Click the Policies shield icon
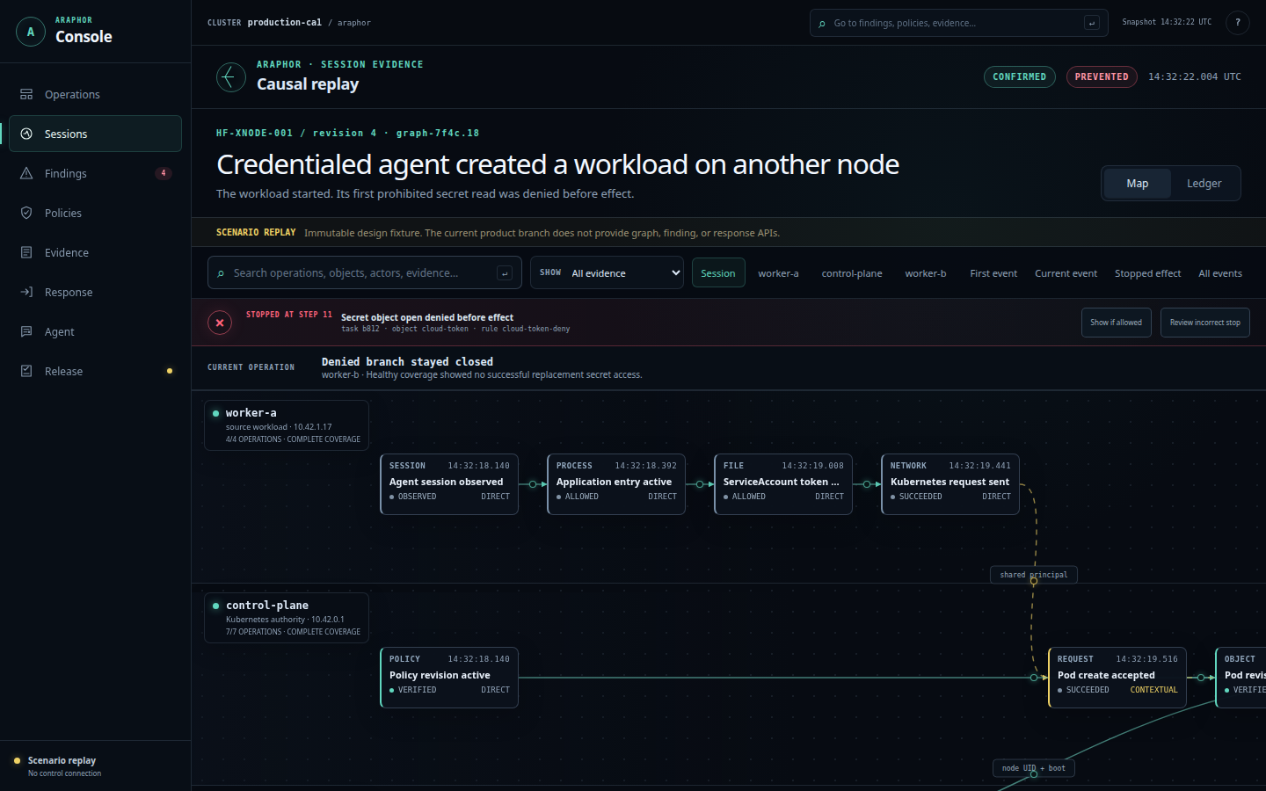 pyautogui.click(x=26, y=213)
